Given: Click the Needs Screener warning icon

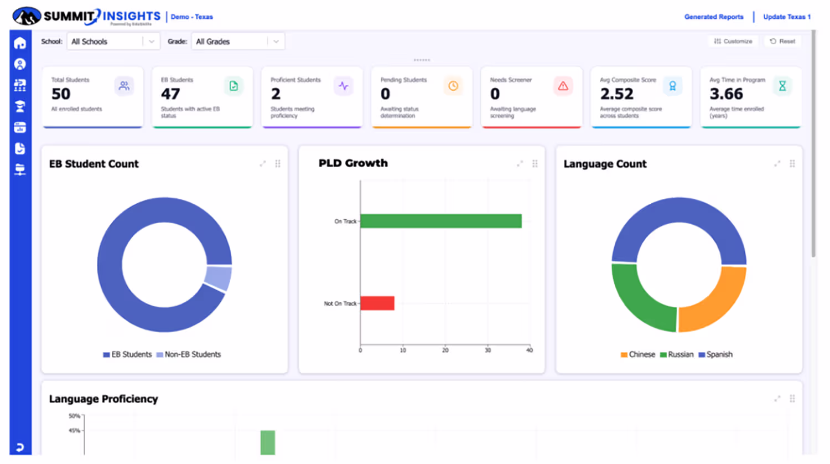Looking at the screenshot, I should [563, 86].
